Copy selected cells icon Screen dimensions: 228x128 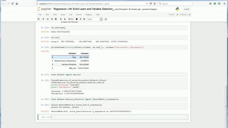52,19
